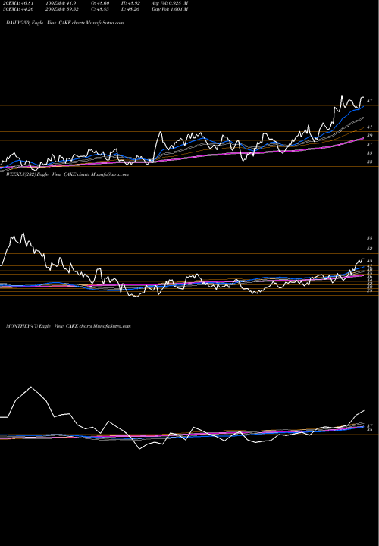Click the DAILY(250) Eagle View chart title

click(64, 23)
